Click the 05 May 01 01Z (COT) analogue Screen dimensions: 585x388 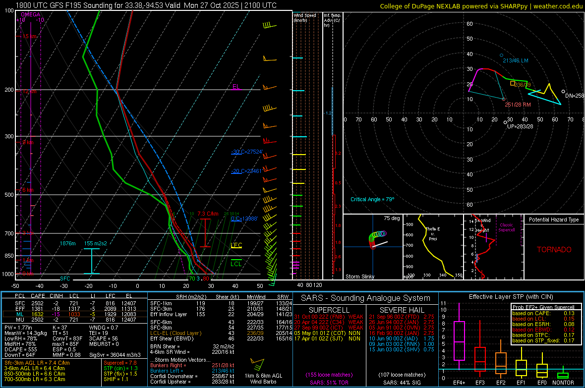[x=327, y=333]
